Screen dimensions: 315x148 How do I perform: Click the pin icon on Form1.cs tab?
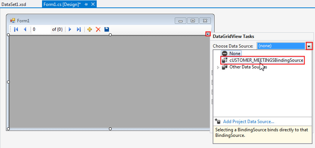pyautogui.click(x=86, y=4)
